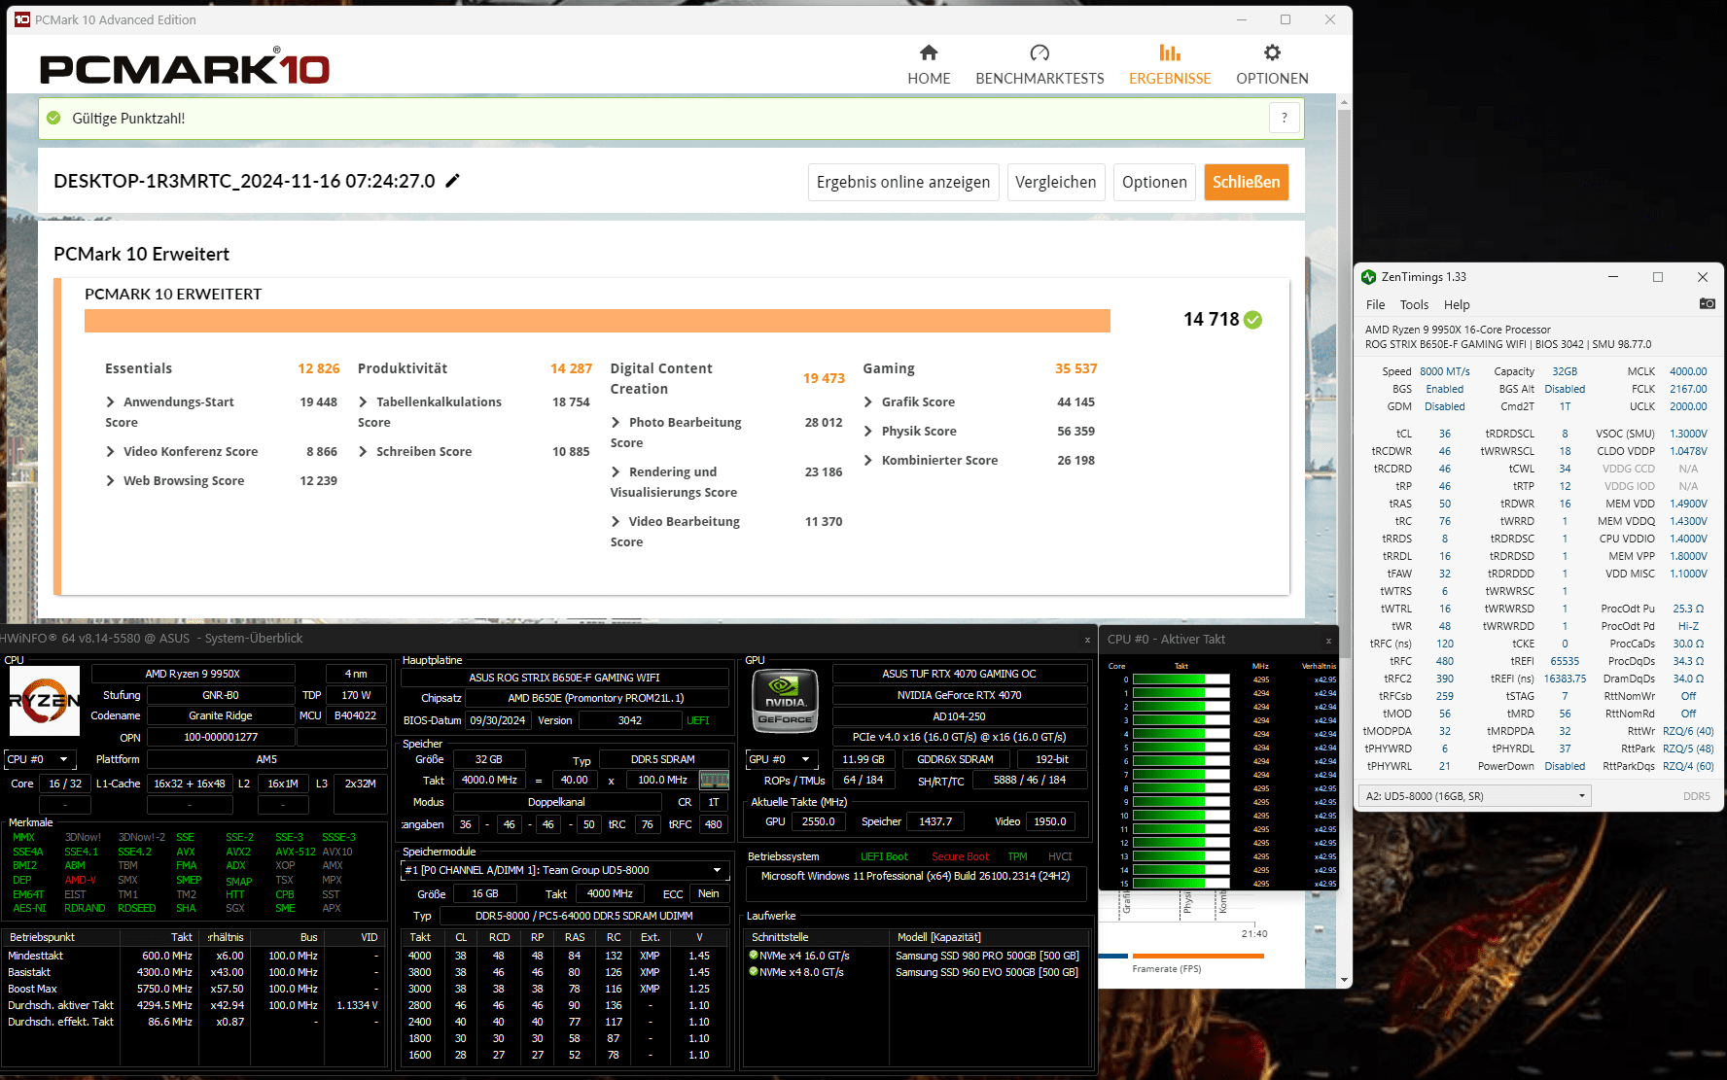The width and height of the screenshot is (1727, 1080).
Task: Click Ergebnis online anzeigen button
Action: click(903, 182)
